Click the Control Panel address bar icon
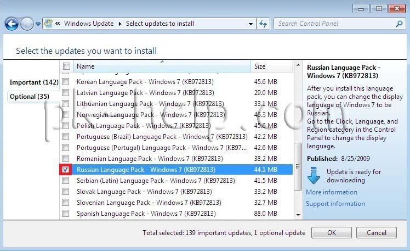 pyautogui.click(x=48, y=23)
